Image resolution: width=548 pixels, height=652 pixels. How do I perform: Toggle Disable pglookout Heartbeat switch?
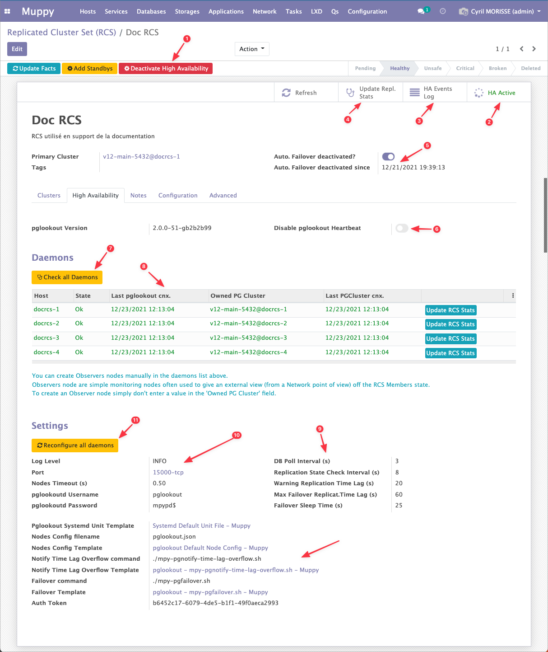click(402, 228)
